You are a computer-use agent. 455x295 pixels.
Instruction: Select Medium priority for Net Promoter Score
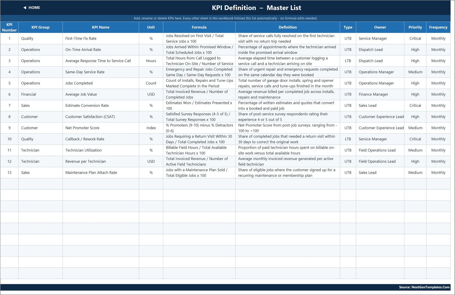(x=415, y=128)
